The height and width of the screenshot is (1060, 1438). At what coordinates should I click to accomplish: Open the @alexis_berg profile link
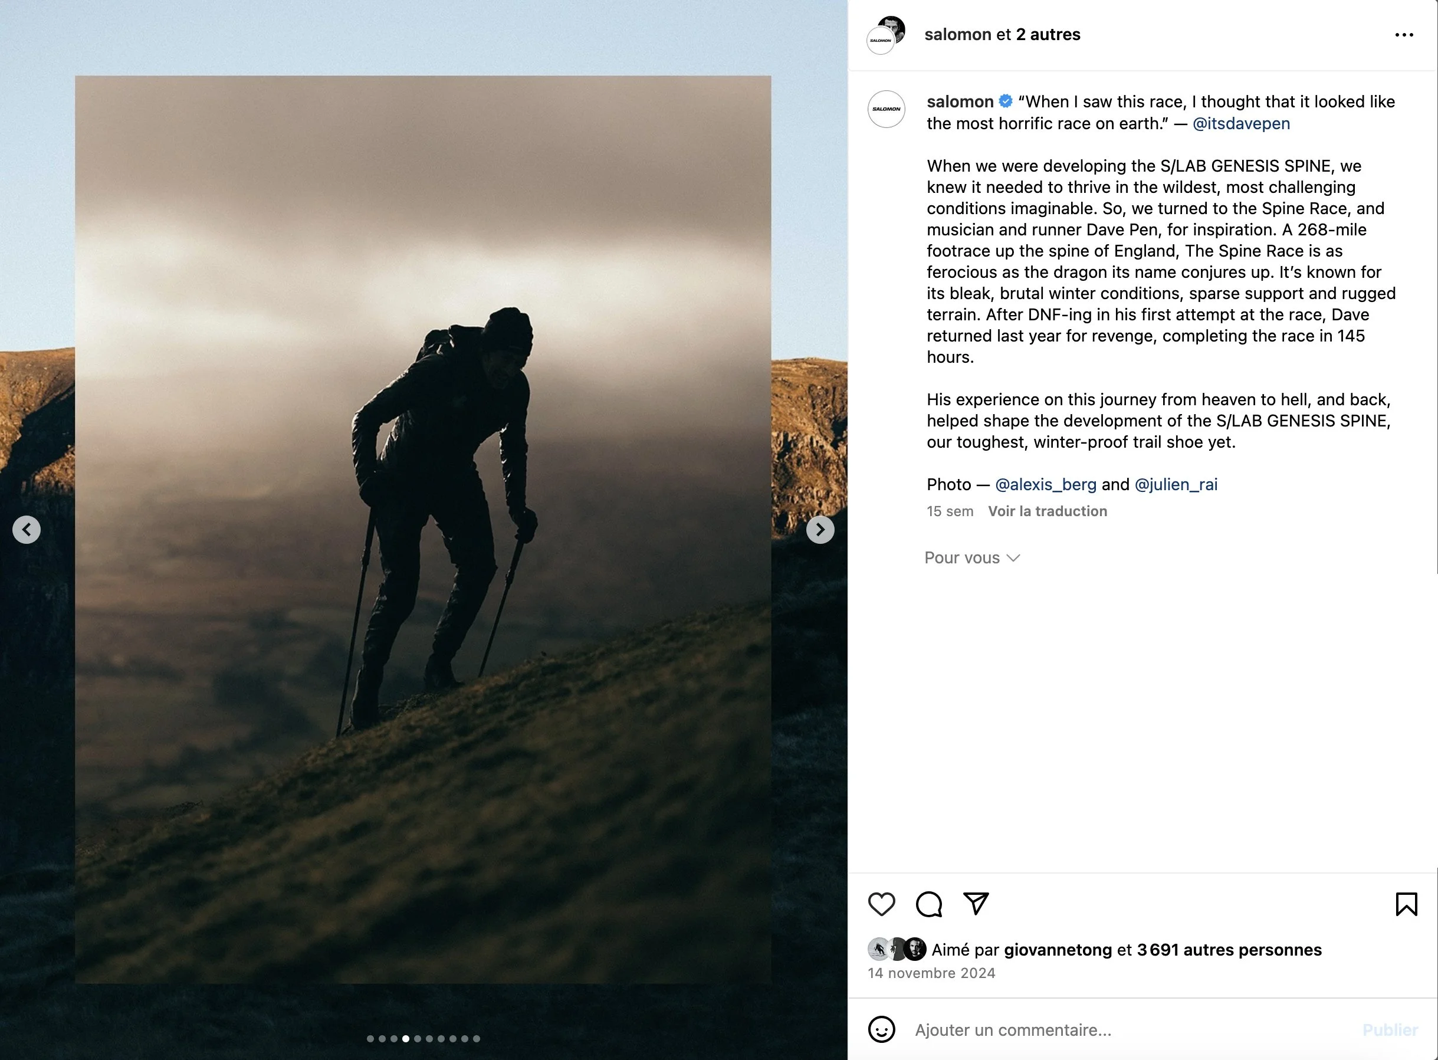pos(1045,484)
